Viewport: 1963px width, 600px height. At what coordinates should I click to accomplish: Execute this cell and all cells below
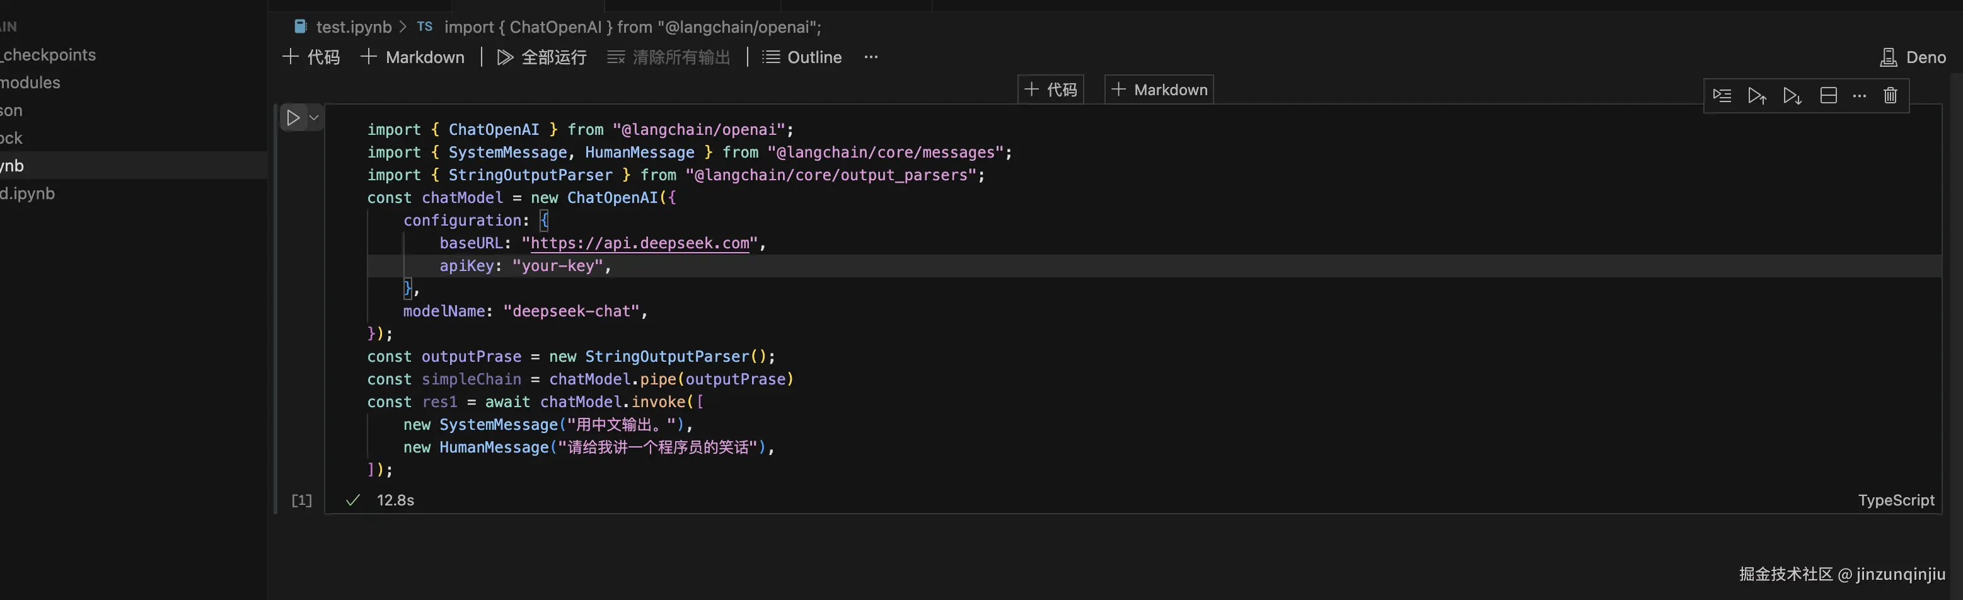1792,96
